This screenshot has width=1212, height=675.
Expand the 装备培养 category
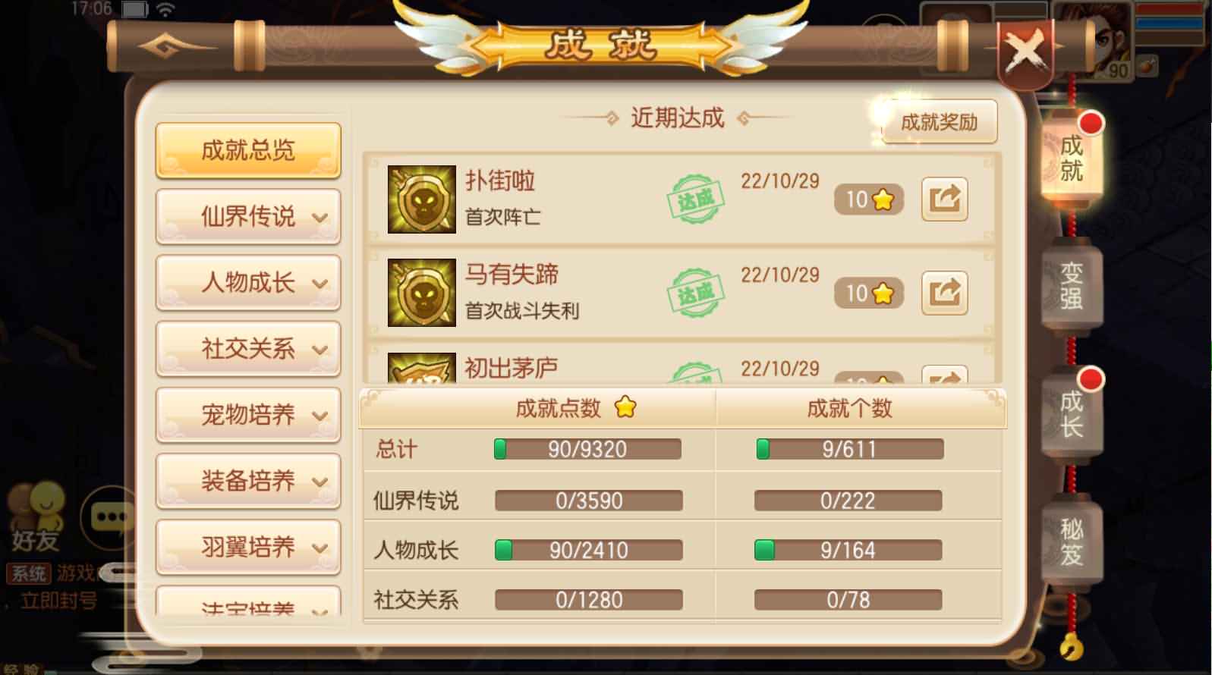tap(248, 481)
